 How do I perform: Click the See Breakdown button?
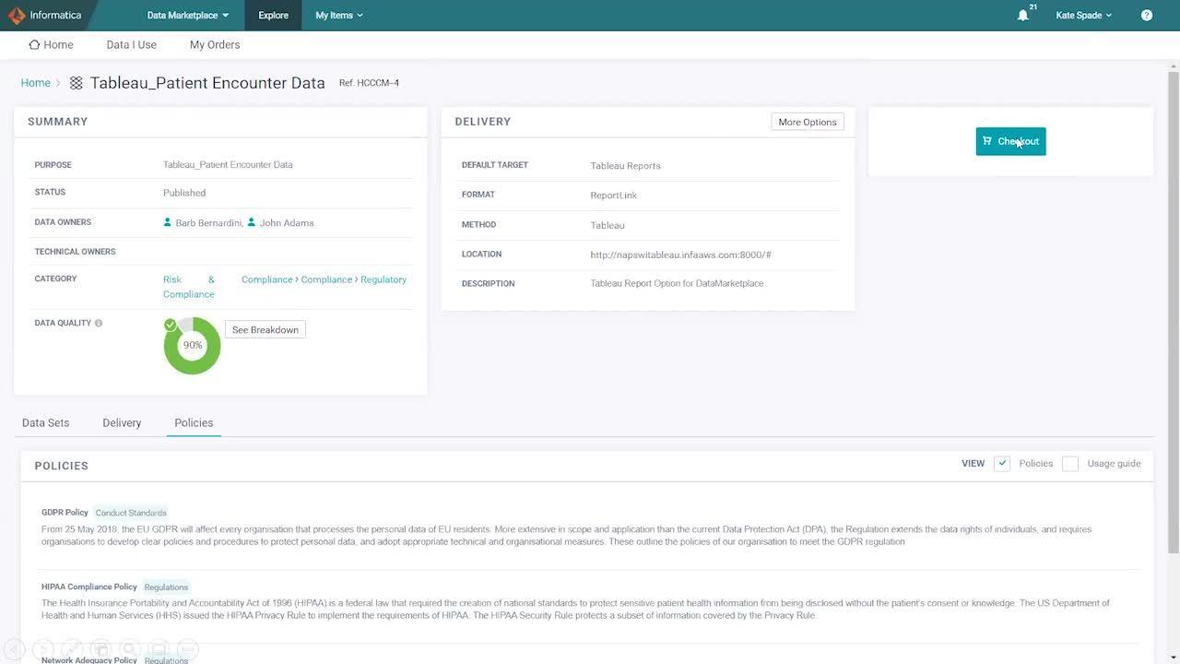(265, 329)
